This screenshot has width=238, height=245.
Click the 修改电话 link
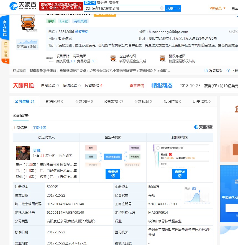pos(82,32)
